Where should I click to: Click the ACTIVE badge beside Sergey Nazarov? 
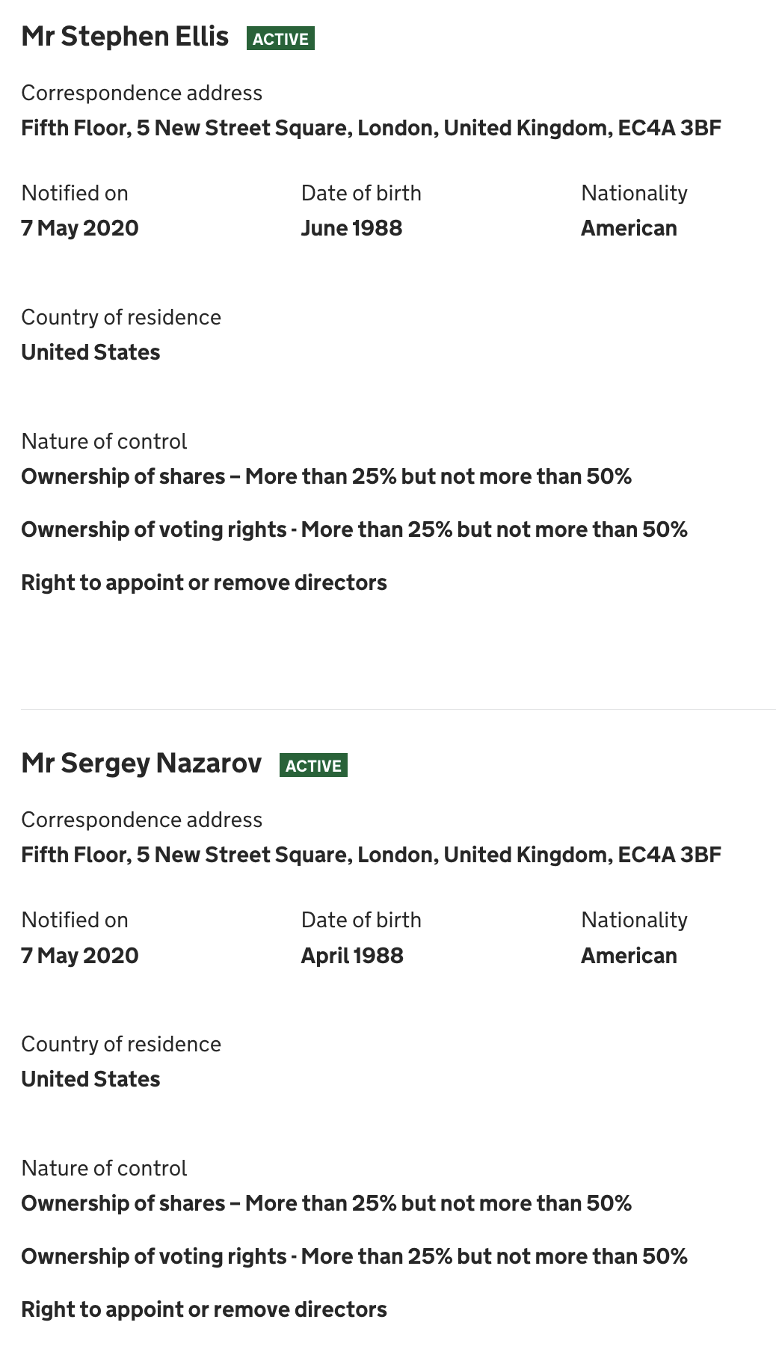(313, 765)
